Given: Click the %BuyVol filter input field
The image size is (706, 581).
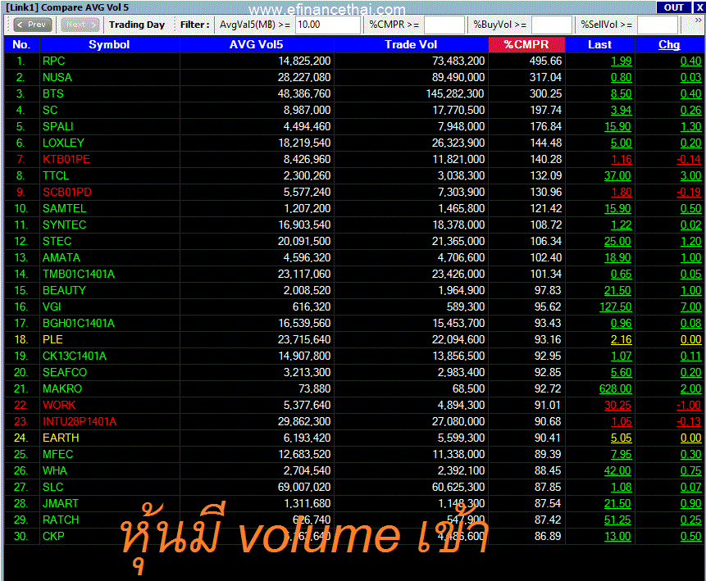Looking at the screenshot, I should coord(552,25).
